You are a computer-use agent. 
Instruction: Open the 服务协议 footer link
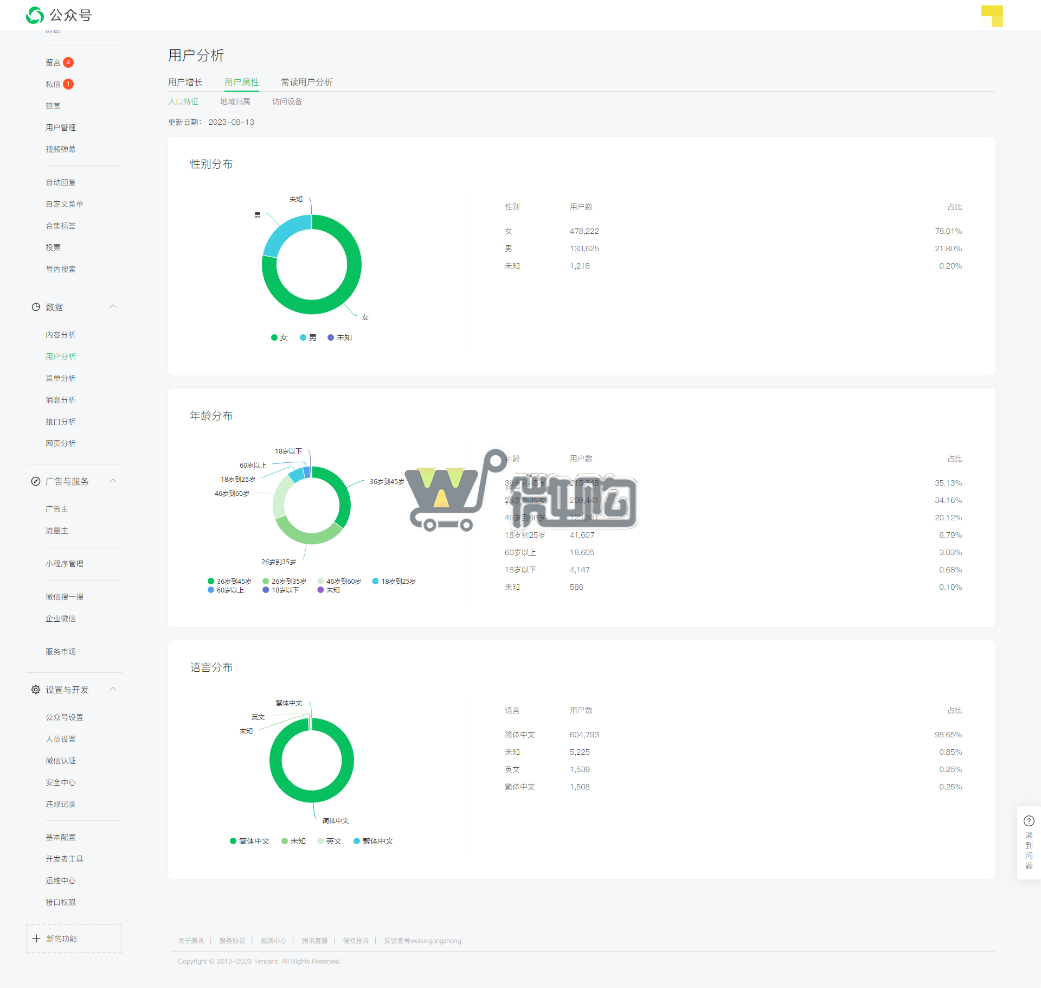(x=232, y=941)
